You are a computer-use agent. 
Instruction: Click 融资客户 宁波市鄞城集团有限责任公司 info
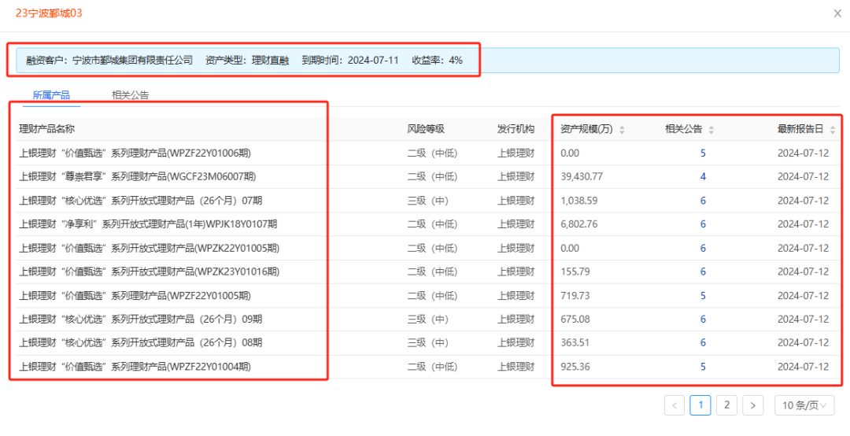(109, 60)
